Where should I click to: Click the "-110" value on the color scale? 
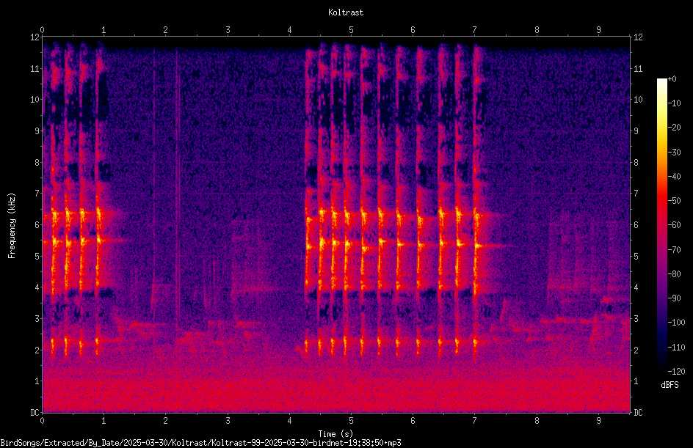[677, 348]
